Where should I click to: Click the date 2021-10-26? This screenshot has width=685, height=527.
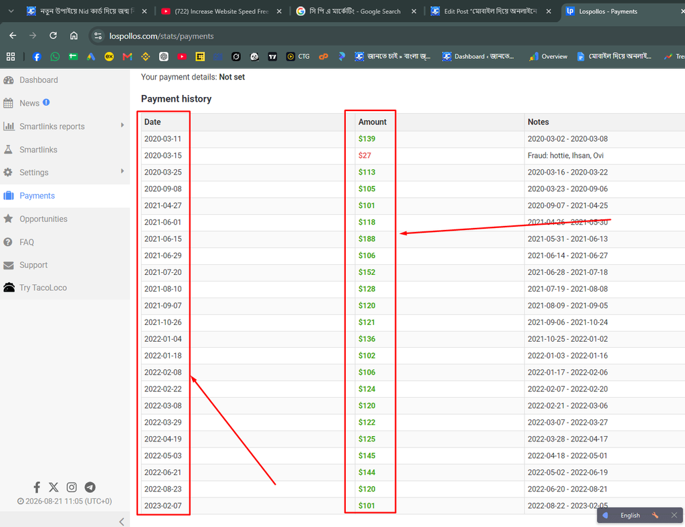coord(163,322)
